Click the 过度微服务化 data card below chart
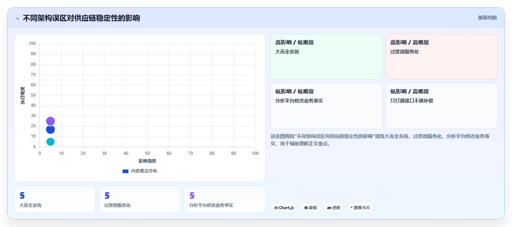The image size is (512, 227). (140, 199)
